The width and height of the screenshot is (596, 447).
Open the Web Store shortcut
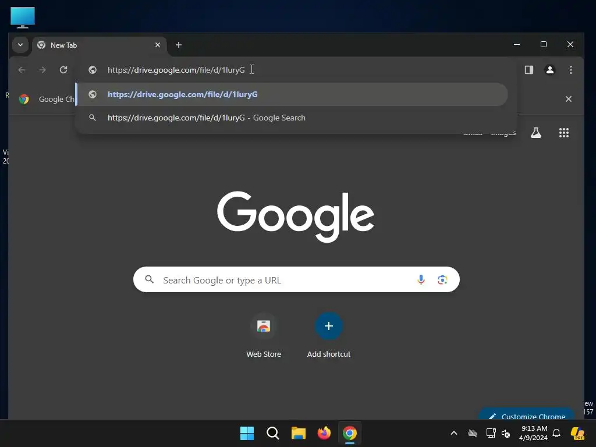[x=264, y=336]
